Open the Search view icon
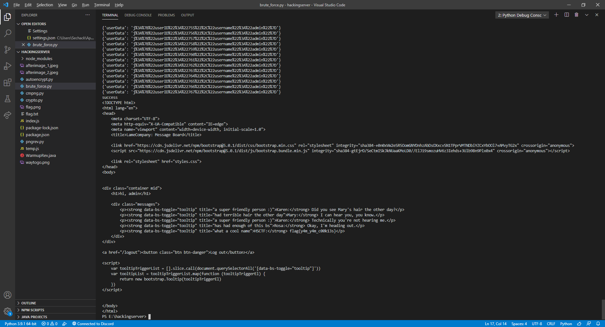The width and height of the screenshot is (605, 327). click(8, 33)
